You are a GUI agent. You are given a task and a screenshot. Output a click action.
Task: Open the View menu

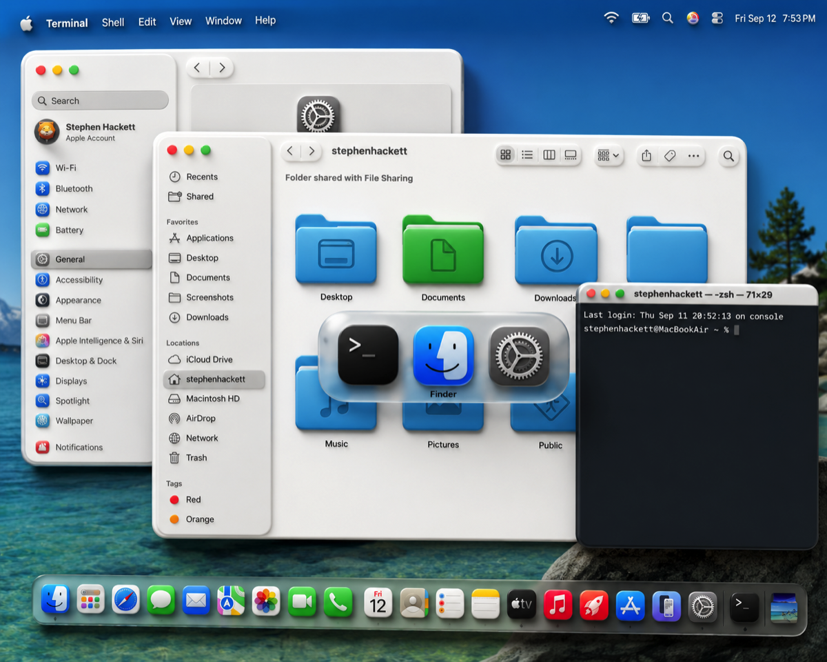181,21
